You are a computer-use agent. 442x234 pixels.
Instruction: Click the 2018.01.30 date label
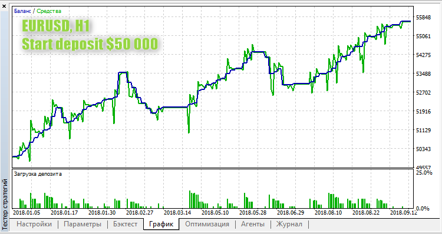(101, 212)
